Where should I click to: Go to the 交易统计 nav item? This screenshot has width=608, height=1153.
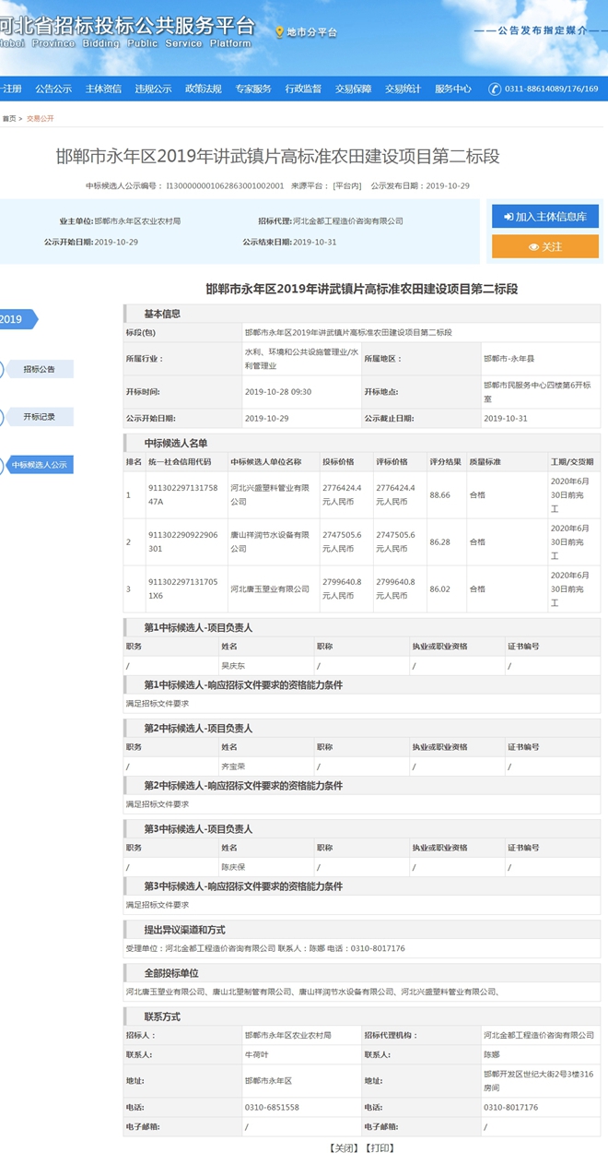tap(403, 89)
